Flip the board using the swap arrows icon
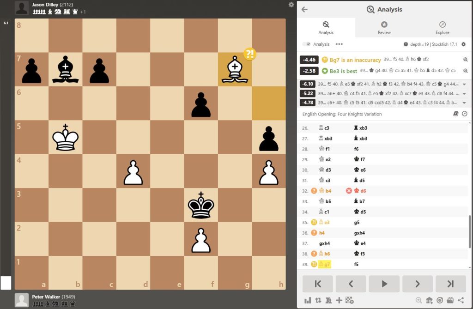473x309 pixels. [318, 300]
